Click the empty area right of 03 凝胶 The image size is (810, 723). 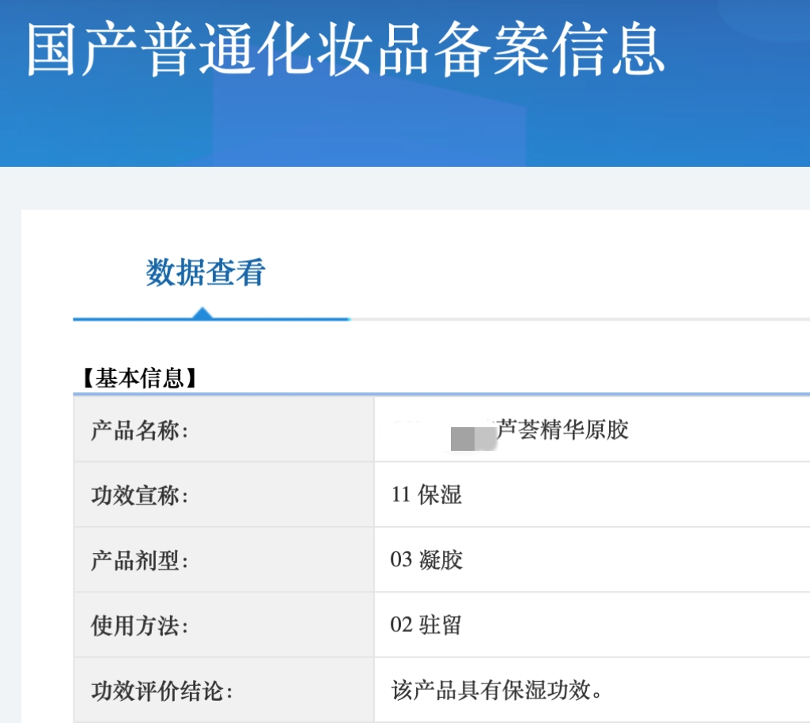633,560
